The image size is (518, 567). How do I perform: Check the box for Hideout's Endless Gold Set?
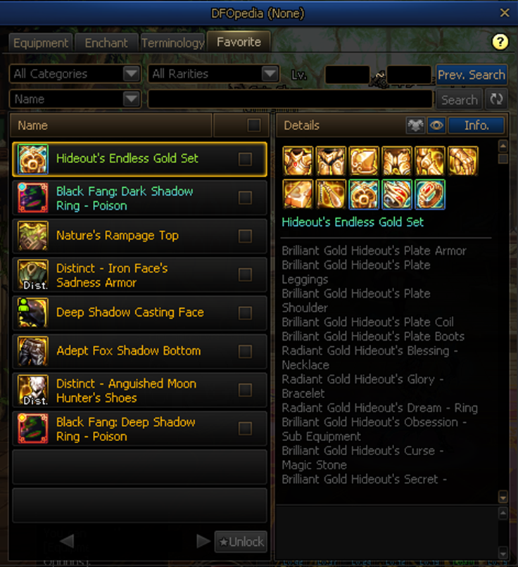pyautogui.click(x=245, y=159)
